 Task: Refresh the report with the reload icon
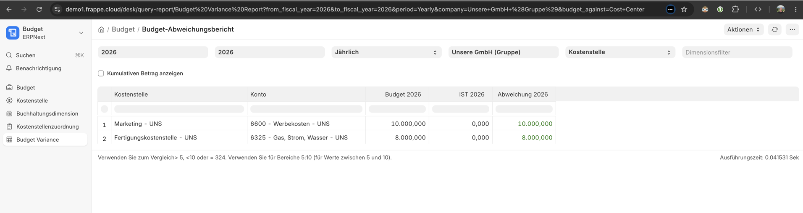(x=775, y=29)
